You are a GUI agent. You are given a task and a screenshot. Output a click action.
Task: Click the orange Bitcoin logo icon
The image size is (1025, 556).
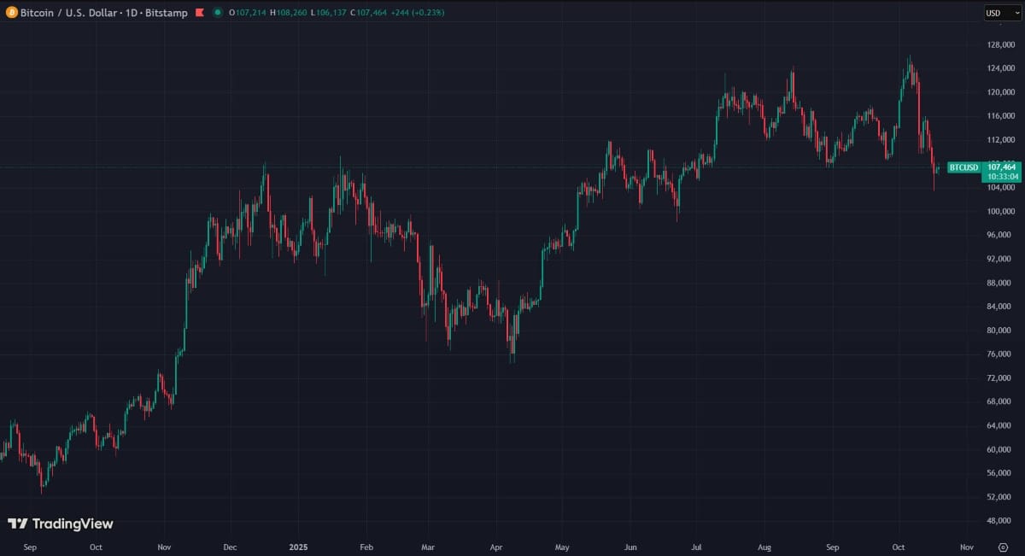click(x=12, y=13)
